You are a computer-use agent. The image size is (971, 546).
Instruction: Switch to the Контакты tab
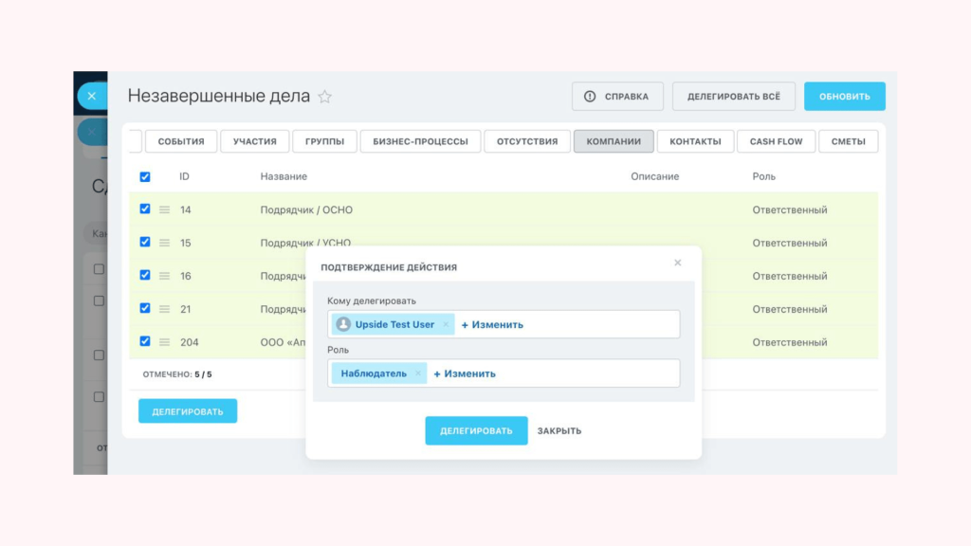695,141
